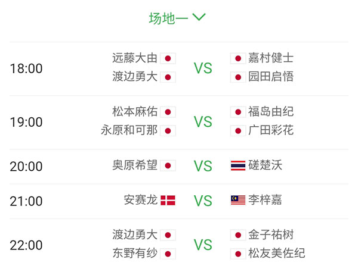Select player name 磋楚沃

point(265,165)
